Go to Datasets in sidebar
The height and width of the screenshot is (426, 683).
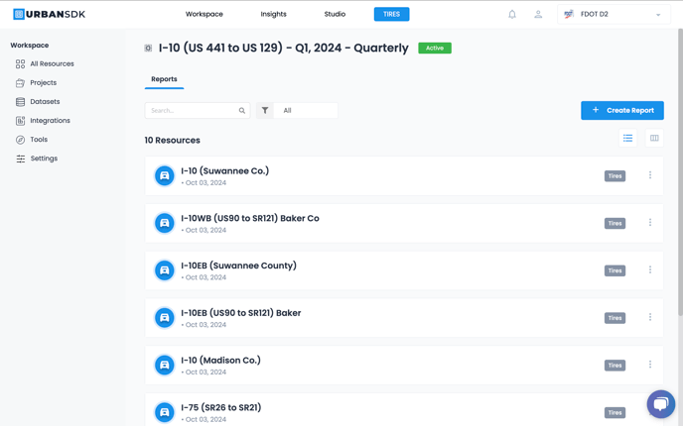pos(45,102)
